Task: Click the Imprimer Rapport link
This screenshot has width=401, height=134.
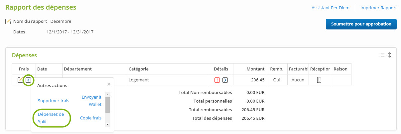Action: coord(378,8)
